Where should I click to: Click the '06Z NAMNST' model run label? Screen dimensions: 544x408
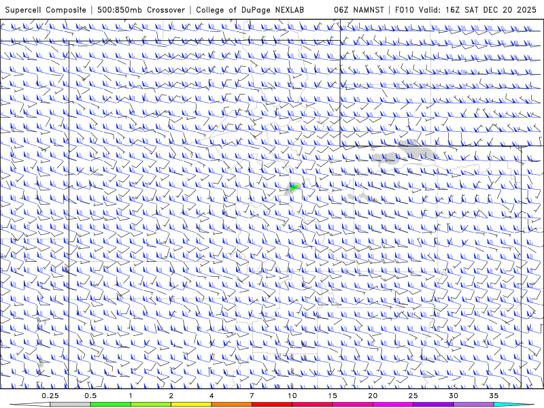tap(359, 10)
